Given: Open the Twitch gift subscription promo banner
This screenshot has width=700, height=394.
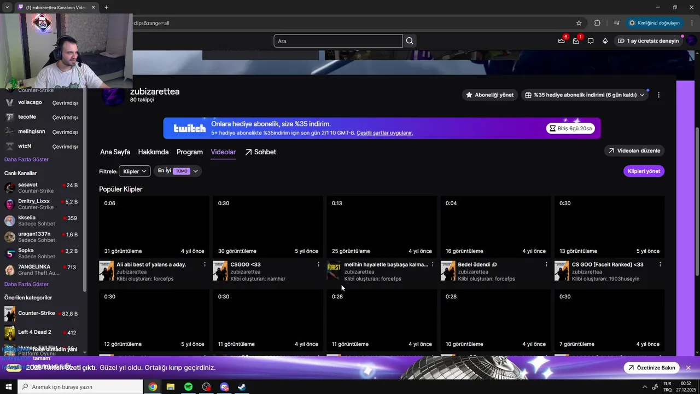Looking at the screenshot, I should tap(382, 128).
